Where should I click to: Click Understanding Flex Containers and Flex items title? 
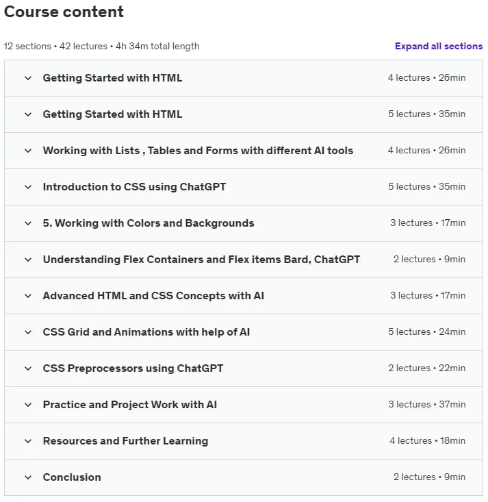tap(201, 260)
